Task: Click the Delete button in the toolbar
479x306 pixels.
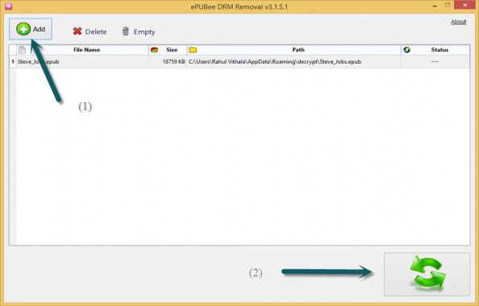Action: [x=90, y=31]
